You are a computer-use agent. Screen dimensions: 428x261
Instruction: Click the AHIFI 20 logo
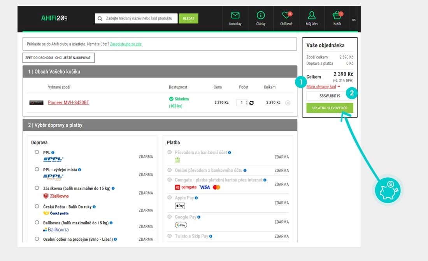54,18
